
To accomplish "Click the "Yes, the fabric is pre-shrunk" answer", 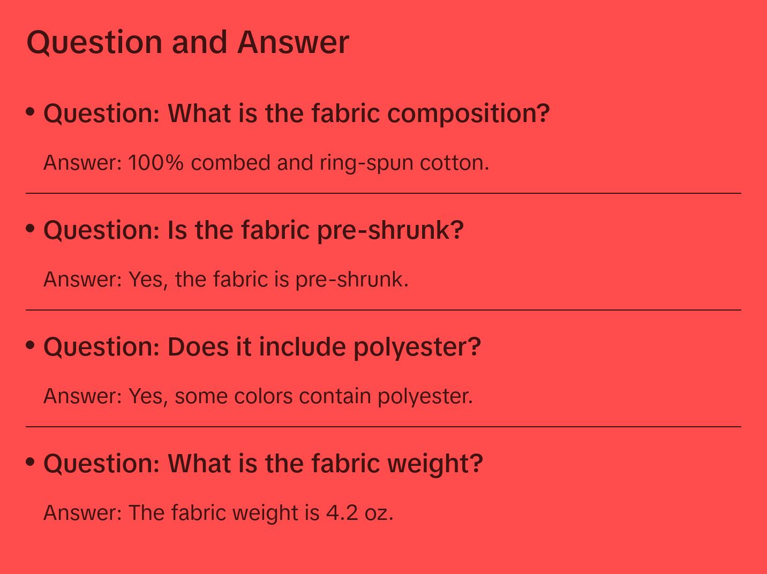I will [x=225, y=280].
